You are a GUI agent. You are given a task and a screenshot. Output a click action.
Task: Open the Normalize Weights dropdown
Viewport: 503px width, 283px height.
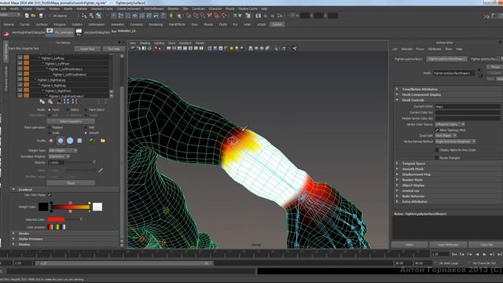(59, 156)
